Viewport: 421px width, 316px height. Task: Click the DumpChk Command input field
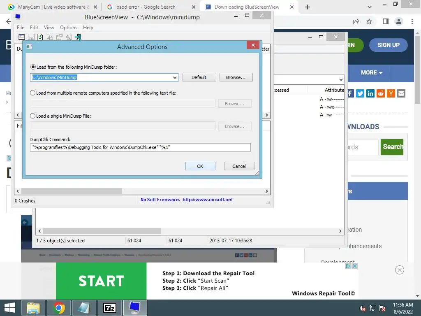[140, 147]
